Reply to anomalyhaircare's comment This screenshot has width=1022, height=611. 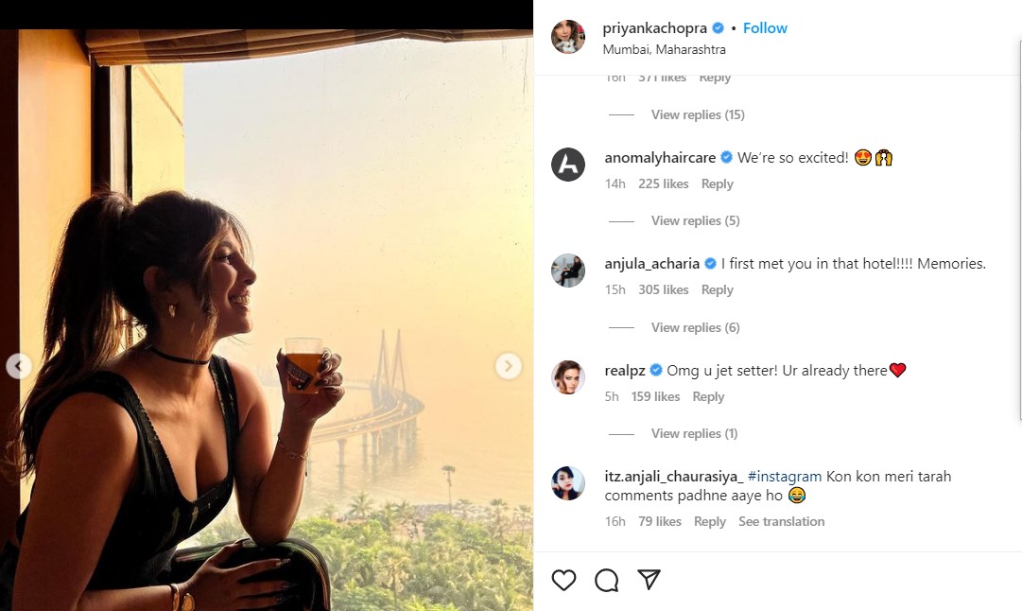[x=717, y=183]
